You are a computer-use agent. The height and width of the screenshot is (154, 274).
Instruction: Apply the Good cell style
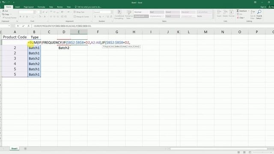point(173,12)
